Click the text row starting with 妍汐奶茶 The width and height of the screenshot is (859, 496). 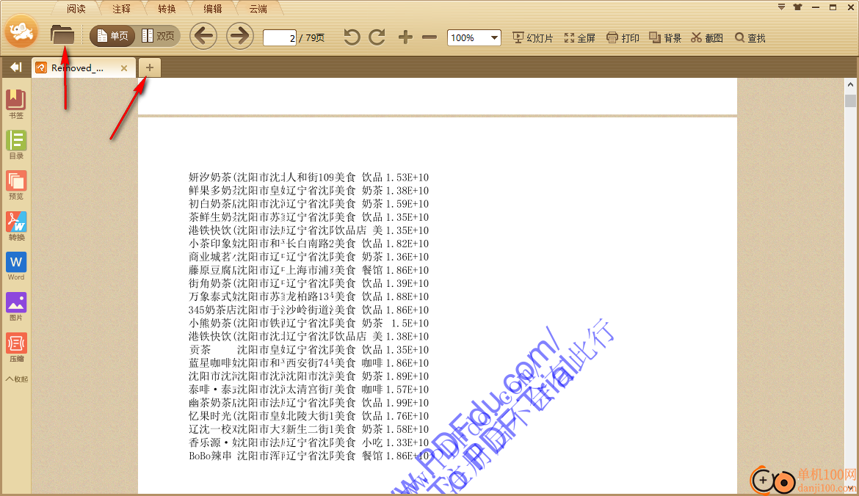[308, 178]
